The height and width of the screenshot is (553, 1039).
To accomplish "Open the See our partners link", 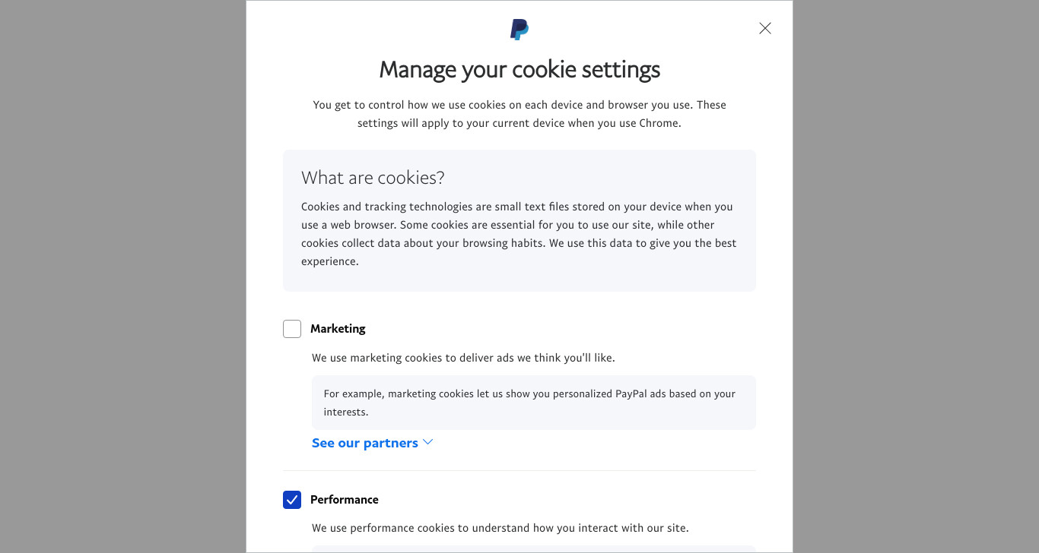I will point(365,443).
